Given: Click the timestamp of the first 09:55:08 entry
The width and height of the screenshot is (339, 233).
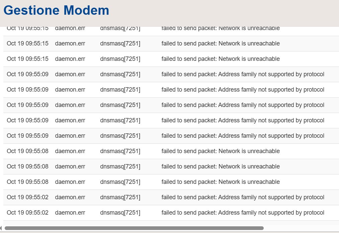Looking at the screenshot, I should 27,151.
